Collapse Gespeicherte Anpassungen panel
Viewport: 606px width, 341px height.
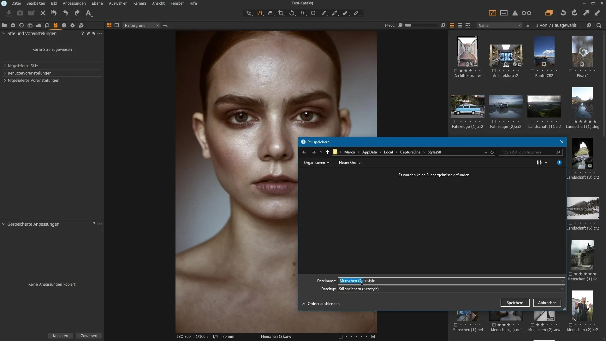pos(4,224)
